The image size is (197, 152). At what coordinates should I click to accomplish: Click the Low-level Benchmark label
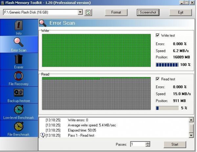(x=19, y=118)
